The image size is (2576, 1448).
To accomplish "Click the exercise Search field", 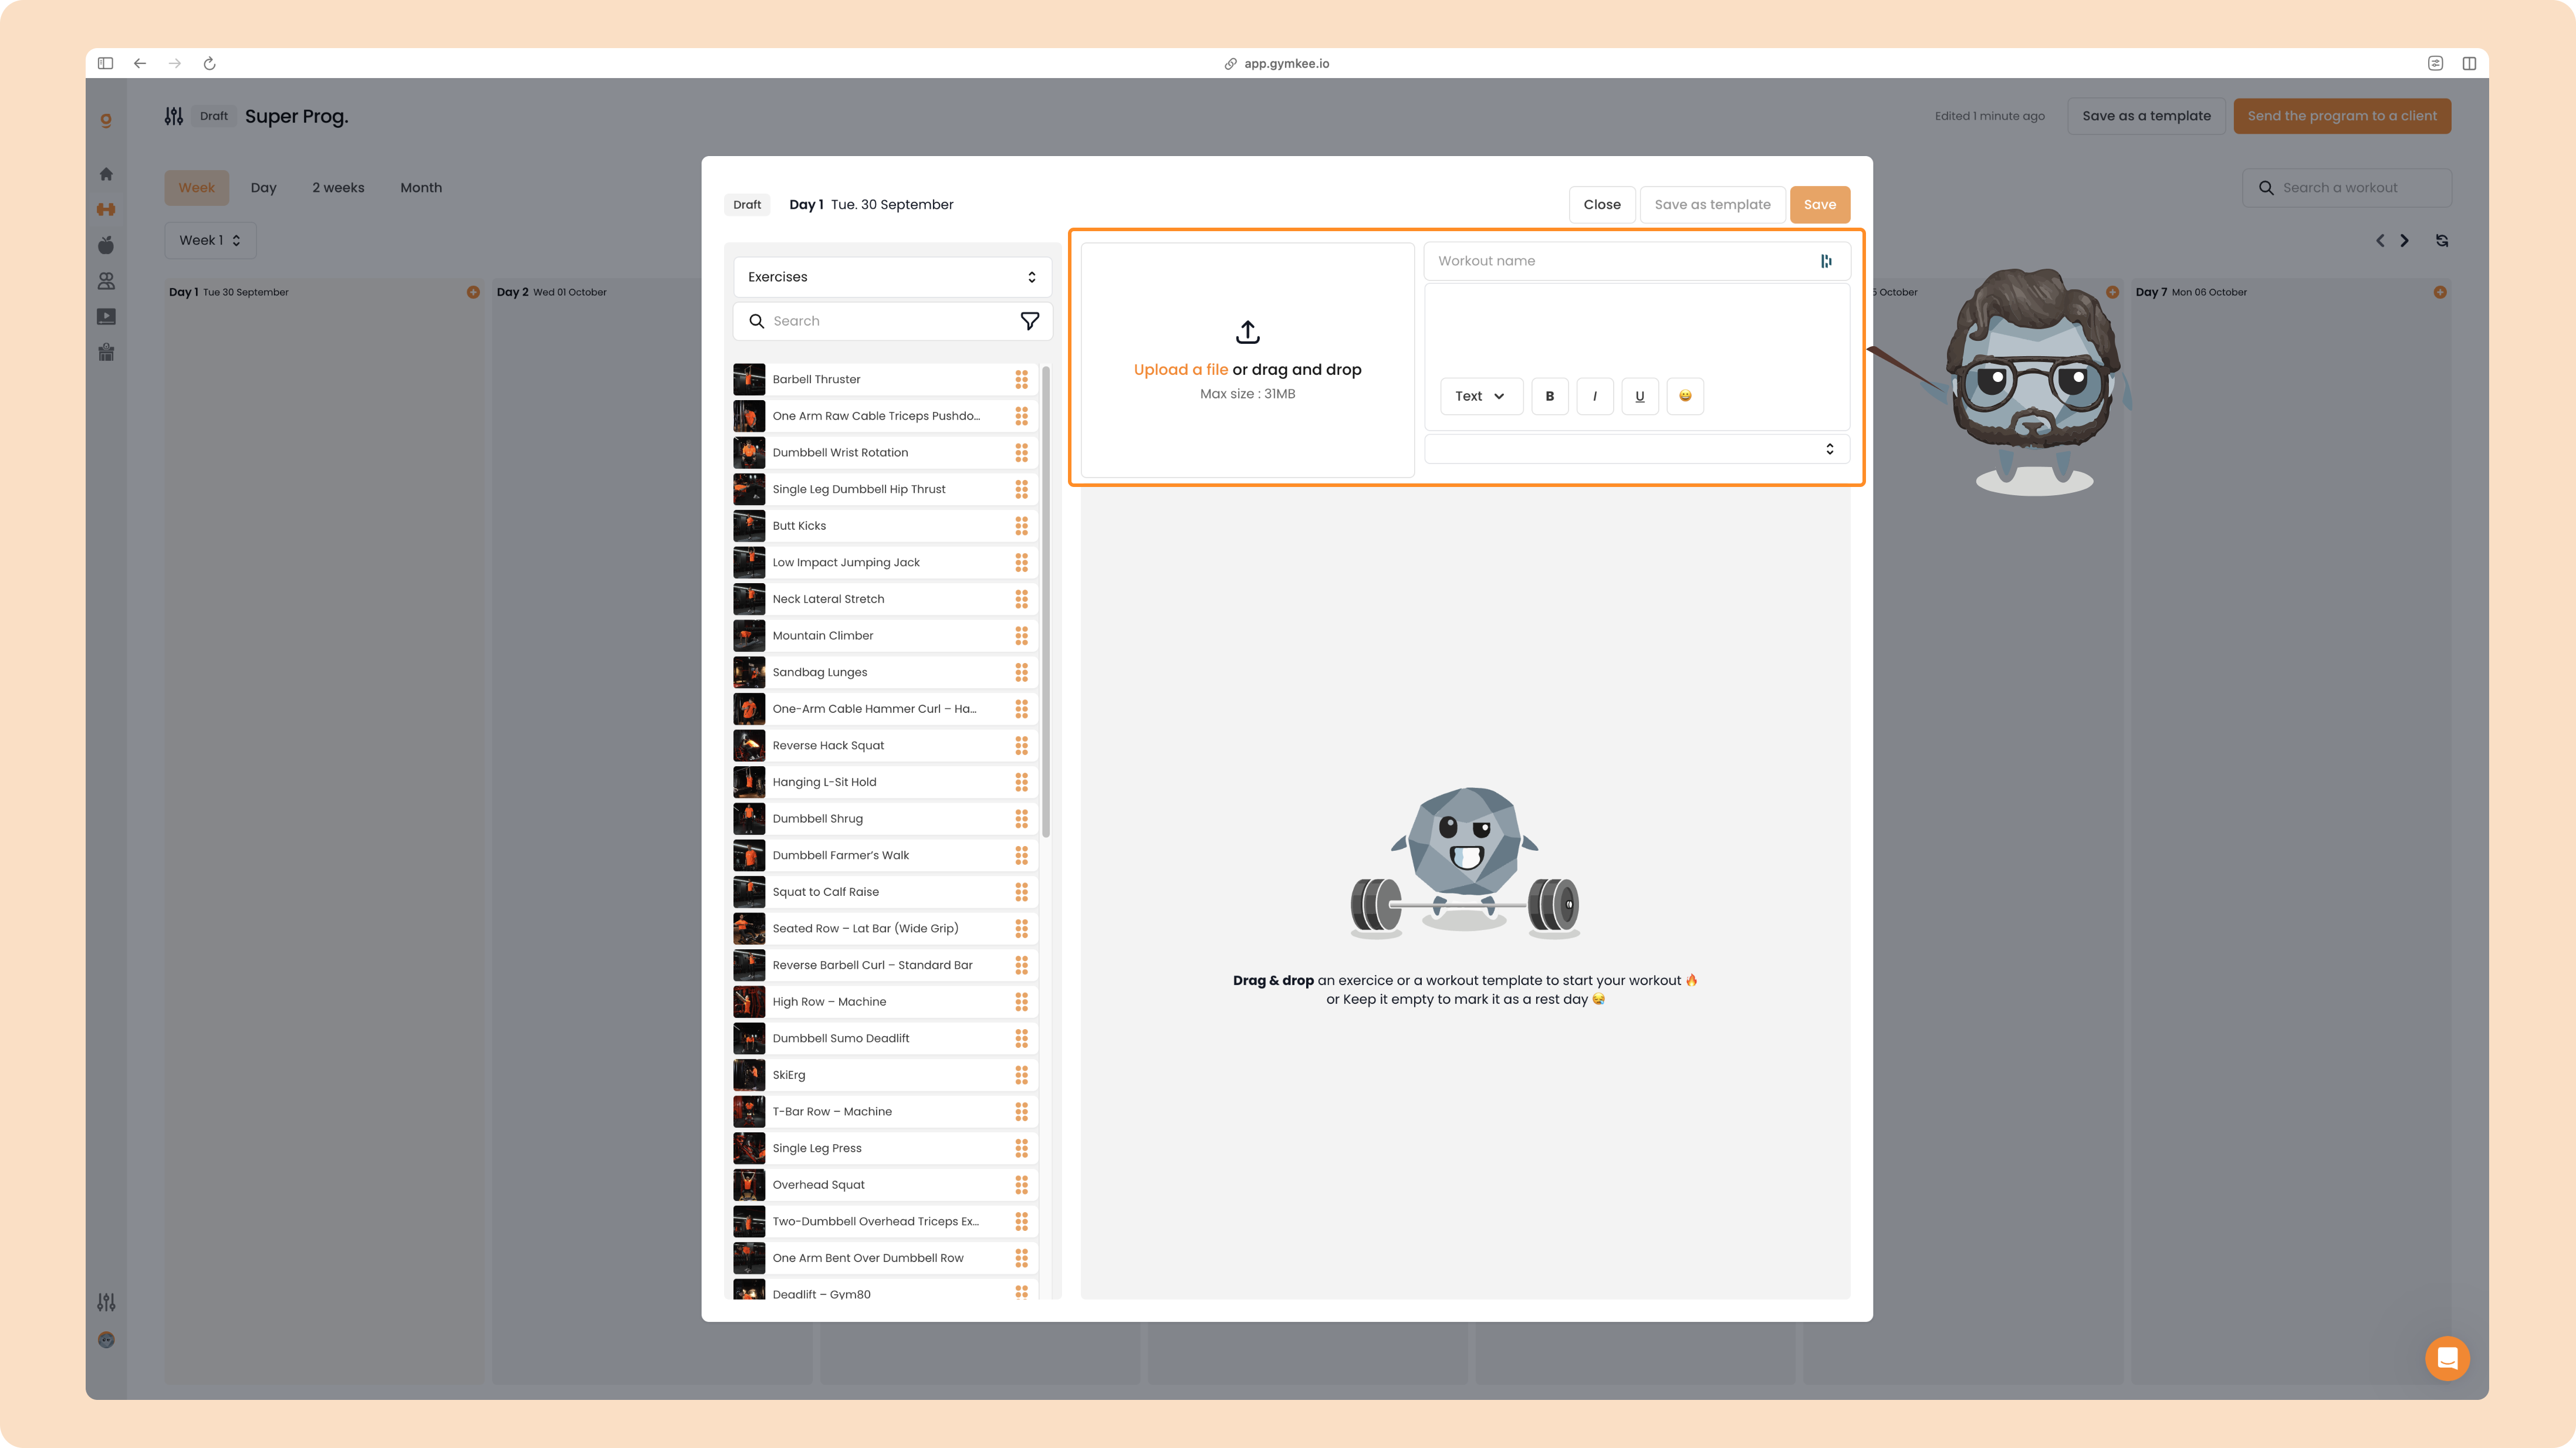I will (892, 321).
